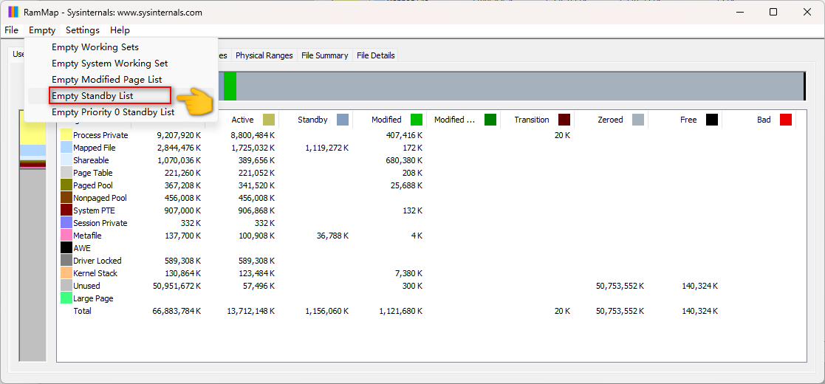Select the Kernel Stack row label

(95, 273)
